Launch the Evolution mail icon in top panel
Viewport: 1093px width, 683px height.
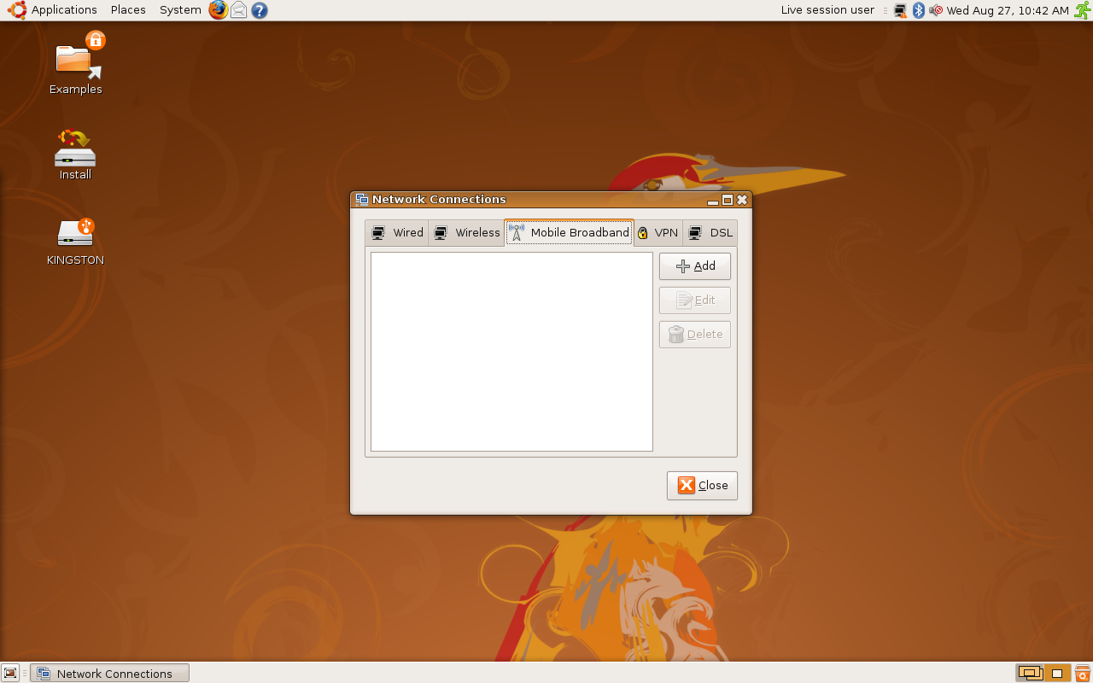pyautogui.click(x=239, y=10)
